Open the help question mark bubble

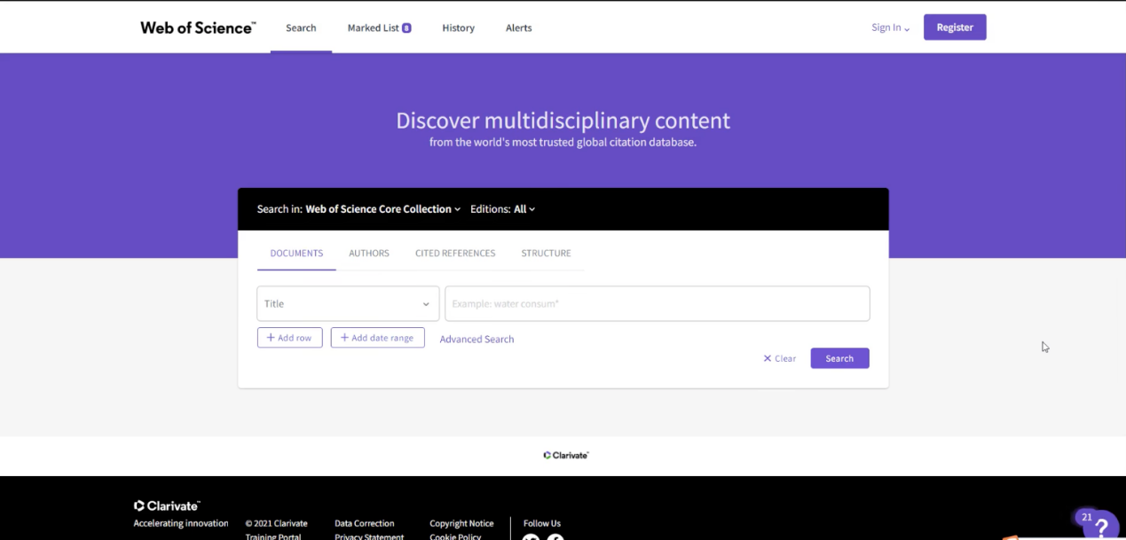[x=1102, y=527]
